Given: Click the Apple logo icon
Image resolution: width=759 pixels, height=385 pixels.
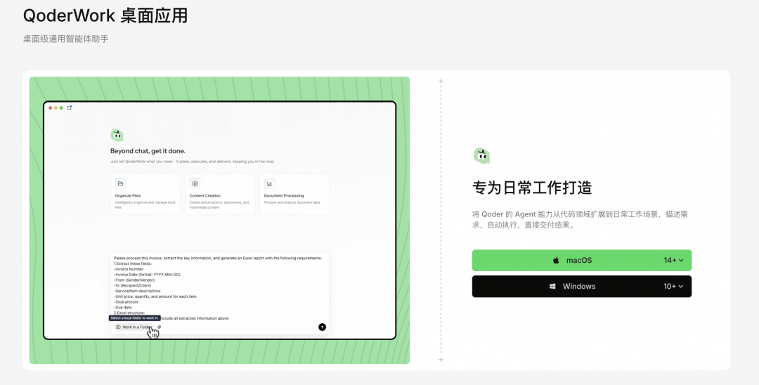Looking at the screenshot, I should (556, 260).
